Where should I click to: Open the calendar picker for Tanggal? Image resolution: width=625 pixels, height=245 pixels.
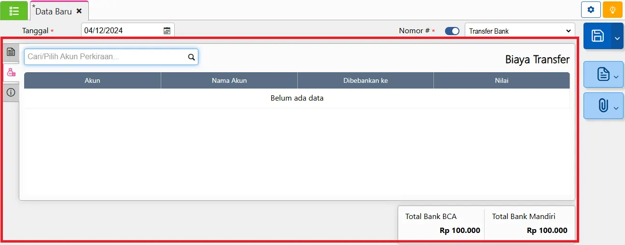[x=167, y=30]
